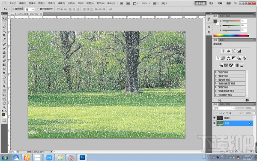Select the Blur tool
This screenshot has width=257, height=161.
point(4,69)
